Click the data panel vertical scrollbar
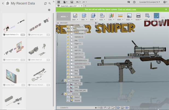Image resolution: width=169 pixels, height=110 pixels. point(53,60)
